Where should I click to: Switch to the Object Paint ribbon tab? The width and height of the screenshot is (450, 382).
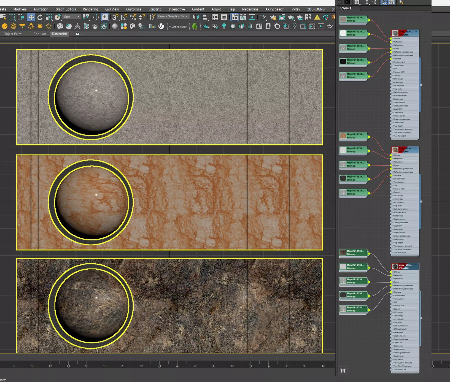coord(12,34)
